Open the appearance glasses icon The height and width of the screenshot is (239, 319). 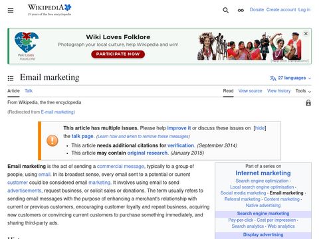point(241,10)
